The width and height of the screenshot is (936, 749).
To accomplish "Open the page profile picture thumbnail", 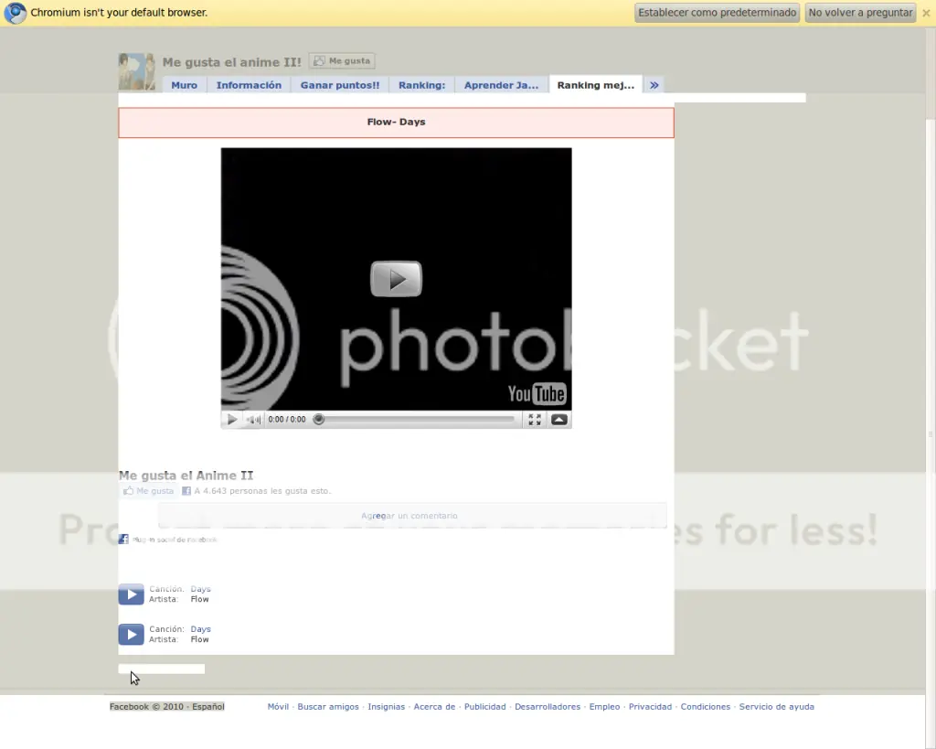I will click(x=137, y=71).
